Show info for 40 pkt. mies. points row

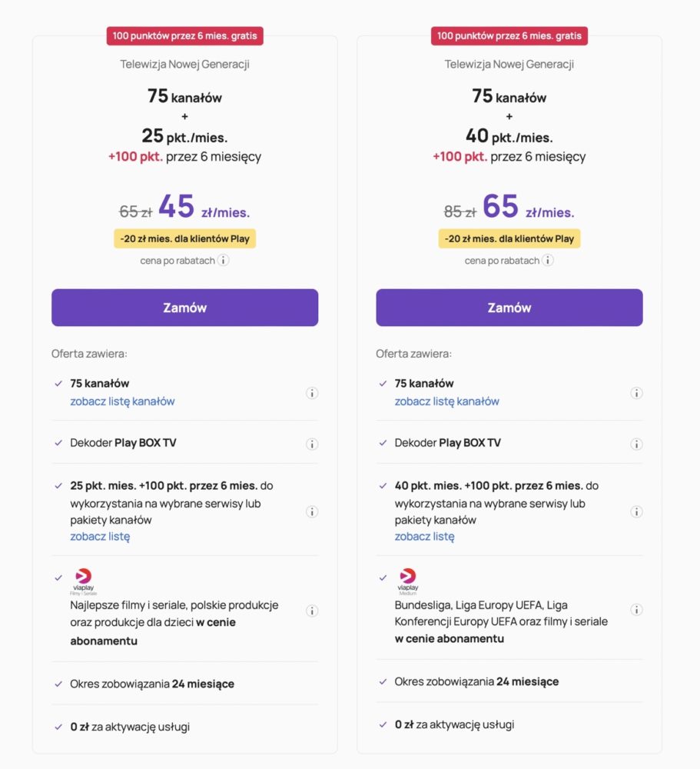636,511
